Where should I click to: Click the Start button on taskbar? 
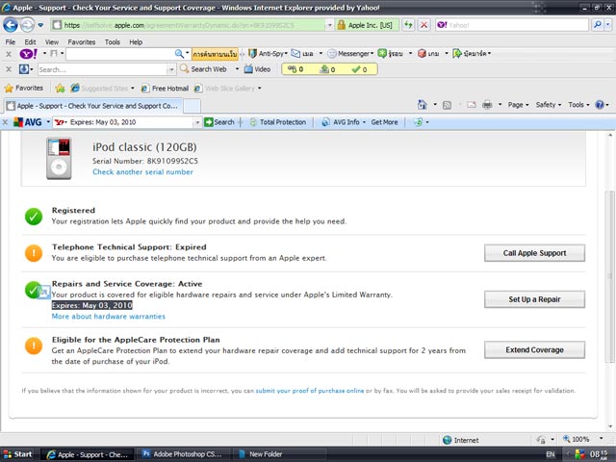coord(17,454)
